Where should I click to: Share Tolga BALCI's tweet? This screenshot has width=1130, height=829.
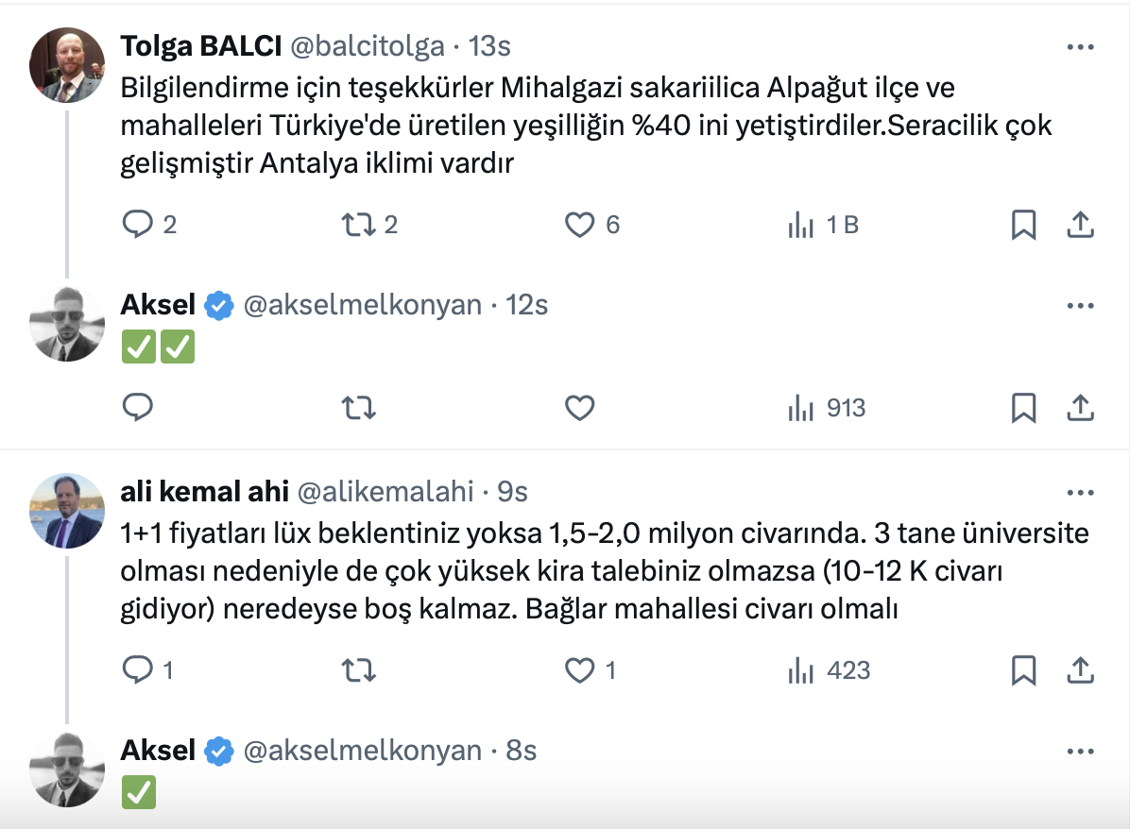(1080, 225)
